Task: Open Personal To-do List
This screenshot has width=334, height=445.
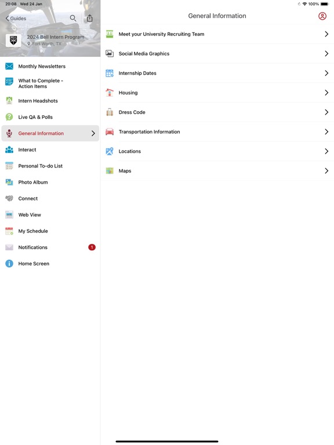Action: coord(50,166)
